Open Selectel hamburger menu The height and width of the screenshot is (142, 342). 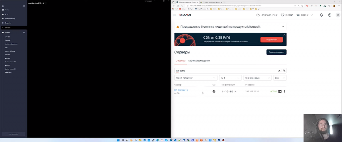[x=174, y=15]
